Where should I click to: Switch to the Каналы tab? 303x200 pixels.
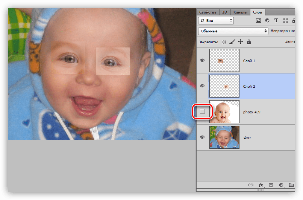click(241, 12)
